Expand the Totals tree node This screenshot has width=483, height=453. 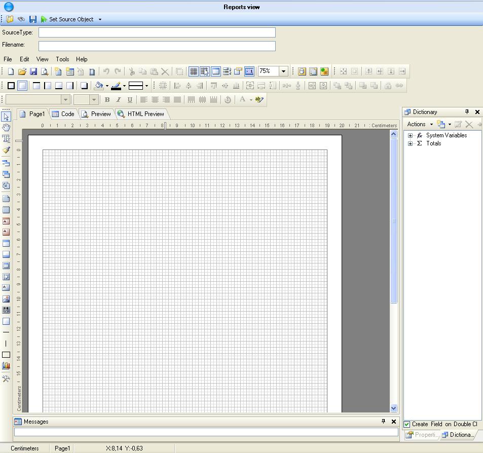click(x=410, y=143)
